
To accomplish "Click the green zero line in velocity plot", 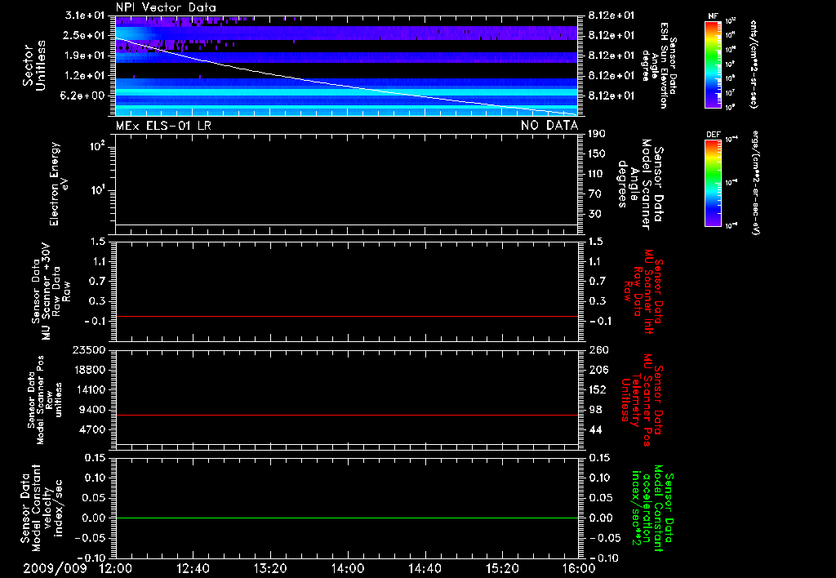I will 346,518.
